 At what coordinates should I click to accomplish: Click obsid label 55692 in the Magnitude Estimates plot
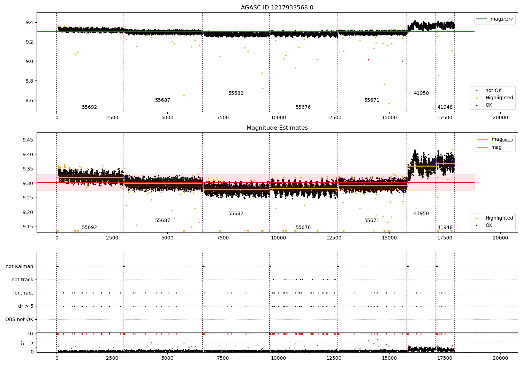(x=89, y=228)
